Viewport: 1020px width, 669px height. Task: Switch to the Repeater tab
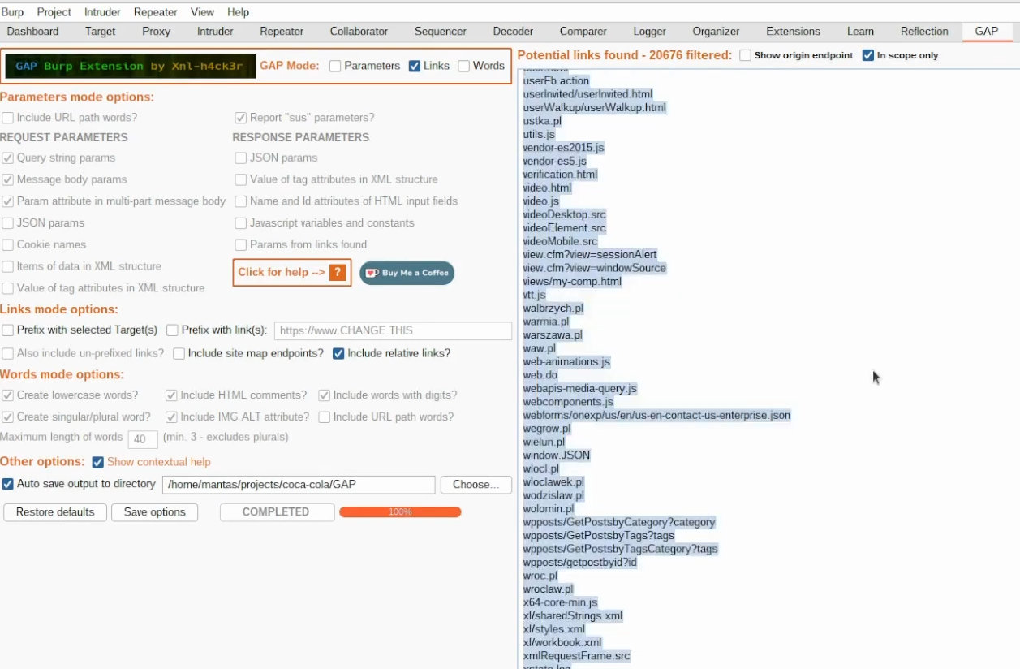(x=281, y=31)
